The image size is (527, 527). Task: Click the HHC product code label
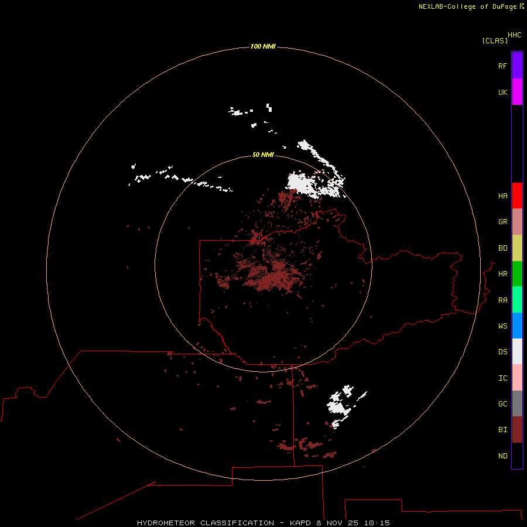[x=515, y=35]
